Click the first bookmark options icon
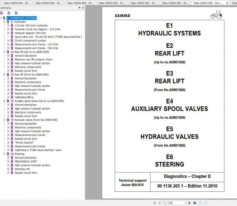This screenshot has height=206, width=237. pyautogui.click(x=2, y=13)
